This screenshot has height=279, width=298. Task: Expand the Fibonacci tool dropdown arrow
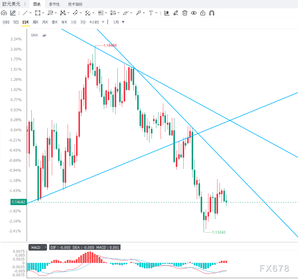pyautogui.click(x=119, y=13)
